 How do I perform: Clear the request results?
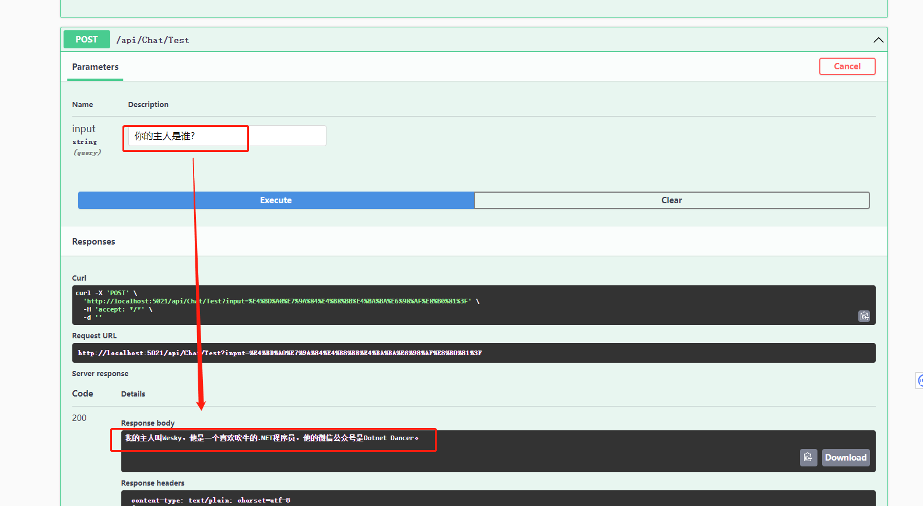(672, 200)
